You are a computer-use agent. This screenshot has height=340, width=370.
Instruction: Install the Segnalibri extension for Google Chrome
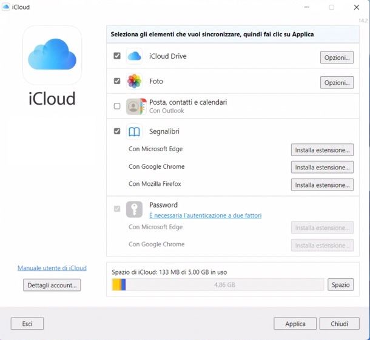click(322, 168)
